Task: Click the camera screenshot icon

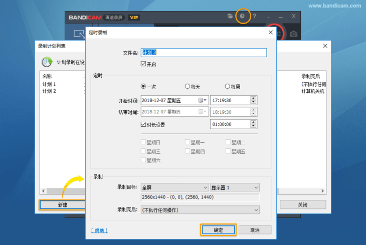Action: point(293,34)
